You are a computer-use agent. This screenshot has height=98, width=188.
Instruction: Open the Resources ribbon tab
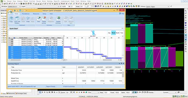(x=36, y=14)
